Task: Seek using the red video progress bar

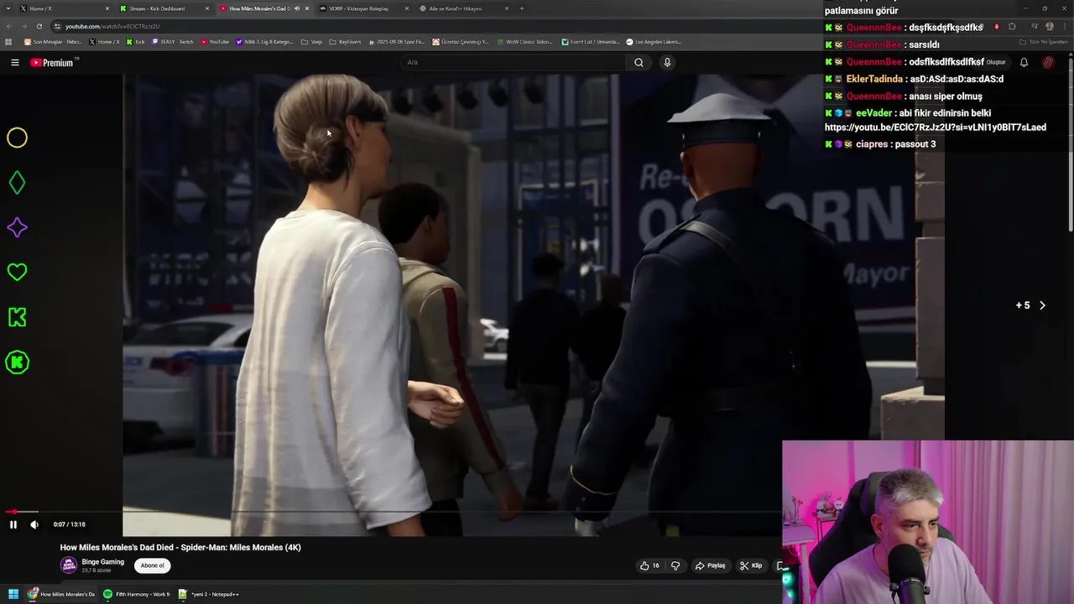Action: (391, 511)
